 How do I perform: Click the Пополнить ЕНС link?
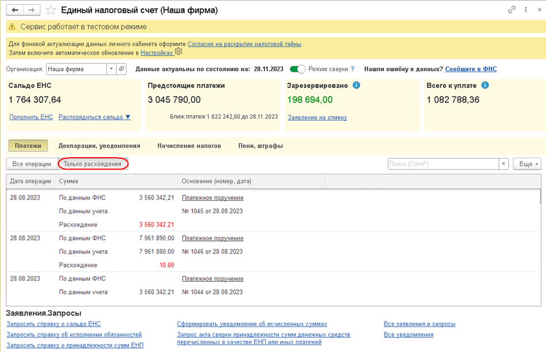click(31, 117)
